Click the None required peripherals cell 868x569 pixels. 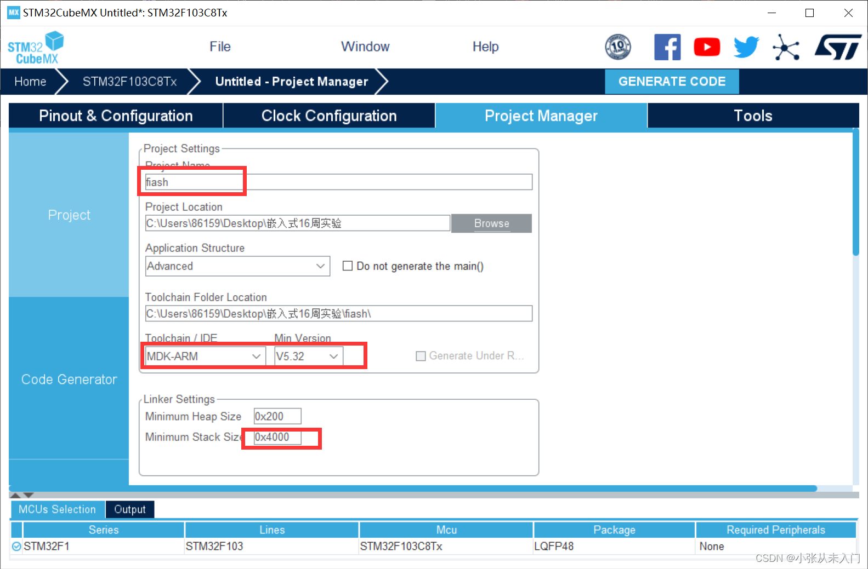coord(775,546)
